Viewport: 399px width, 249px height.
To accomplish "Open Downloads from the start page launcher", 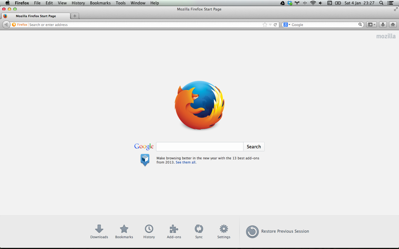I will click(x=99, y=232).
